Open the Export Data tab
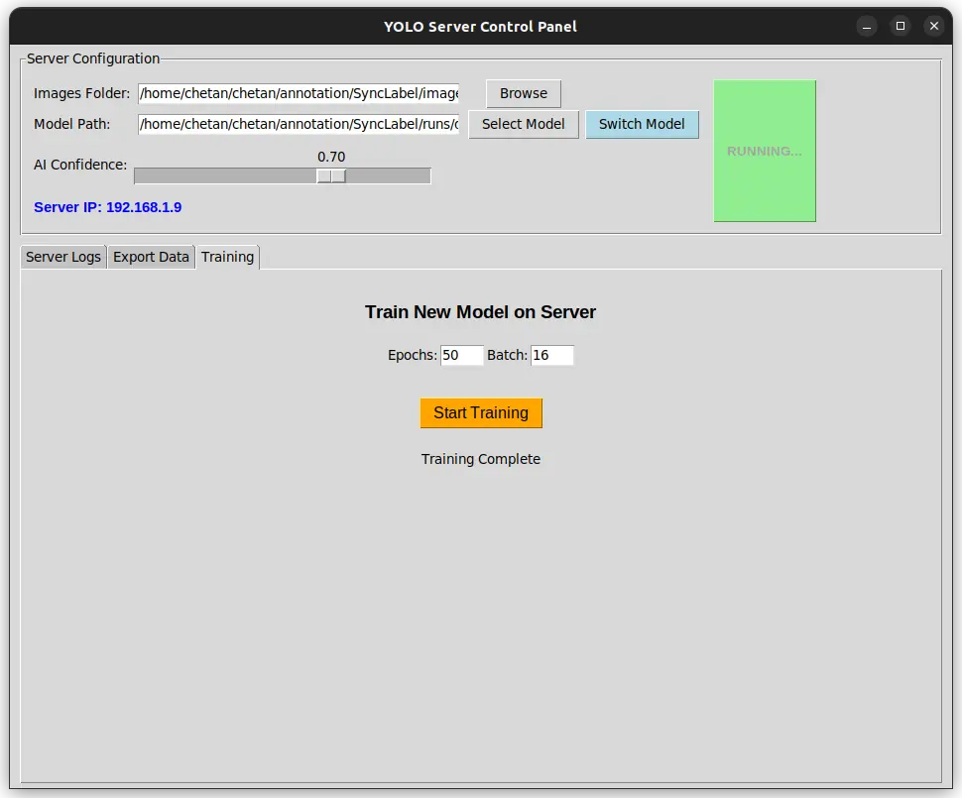The image size is (962, 798). [151, 257]
